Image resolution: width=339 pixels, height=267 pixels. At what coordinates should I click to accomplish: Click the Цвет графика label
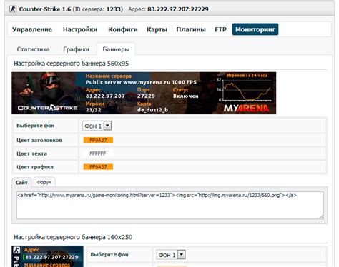[x=35, y=167]
